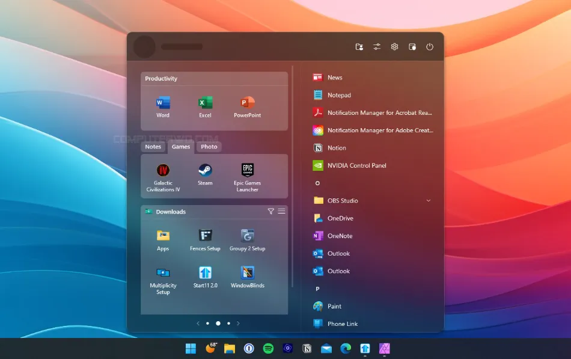Select the Games tab

181,147
